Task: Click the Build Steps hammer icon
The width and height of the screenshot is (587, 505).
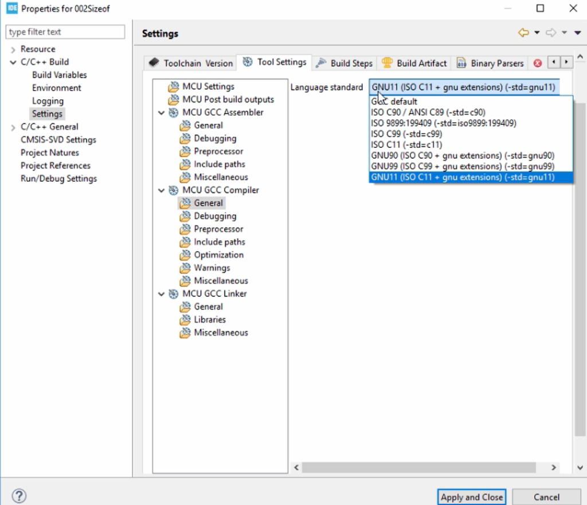Action: [321, 63]
